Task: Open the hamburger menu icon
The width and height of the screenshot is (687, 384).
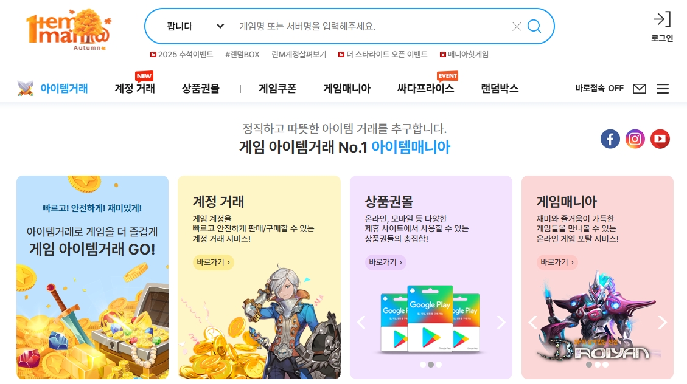Action: (x=663, y=89)
